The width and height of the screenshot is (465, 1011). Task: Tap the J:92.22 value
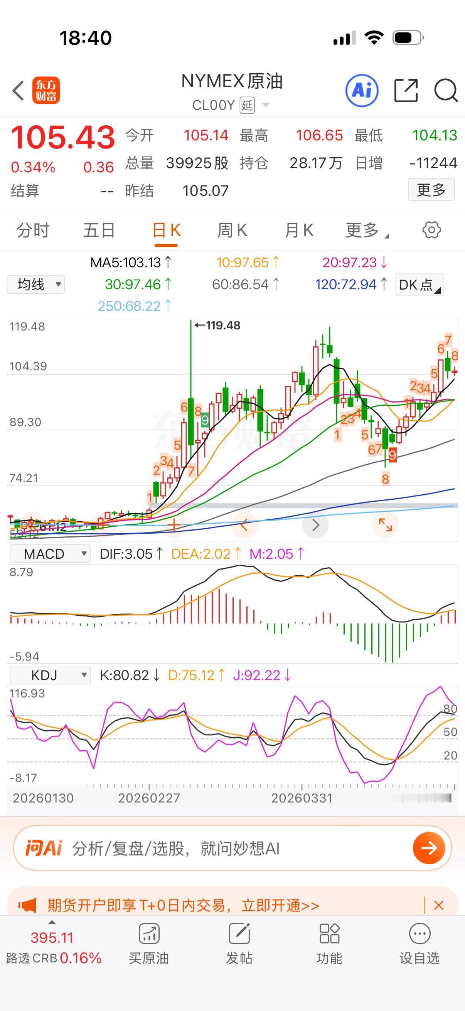tap(262, 675)
